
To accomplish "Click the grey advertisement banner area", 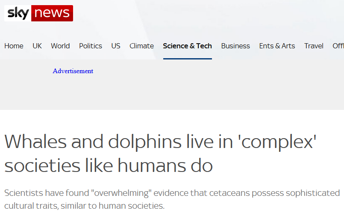I will pos(172,85).
